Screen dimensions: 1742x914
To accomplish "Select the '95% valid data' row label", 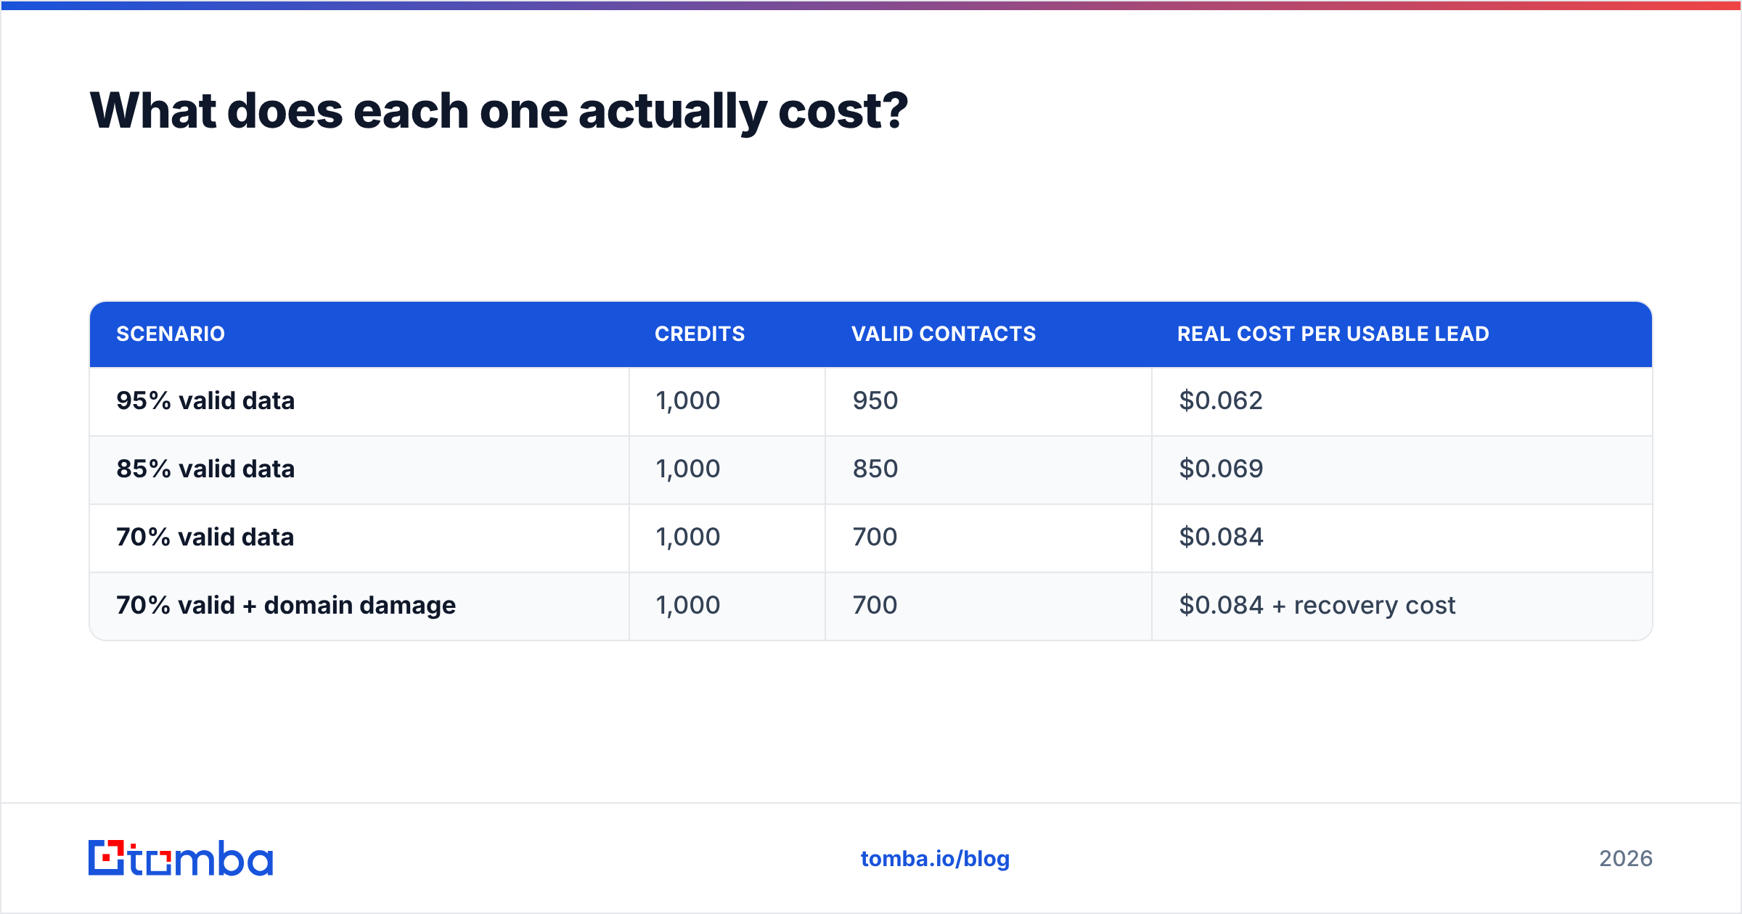I will [x=205, y=400].
